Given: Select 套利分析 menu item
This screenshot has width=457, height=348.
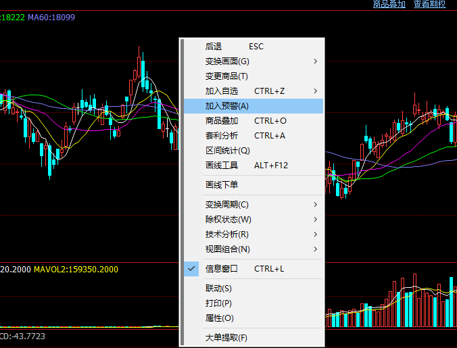Looking at the screenshot, I should pos(222,136).
